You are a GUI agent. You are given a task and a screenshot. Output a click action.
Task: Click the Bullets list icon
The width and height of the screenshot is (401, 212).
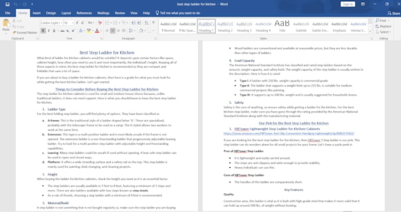click(x=107, y=23)
